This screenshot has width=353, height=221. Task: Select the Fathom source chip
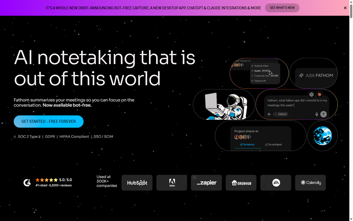tap(280, 114)
